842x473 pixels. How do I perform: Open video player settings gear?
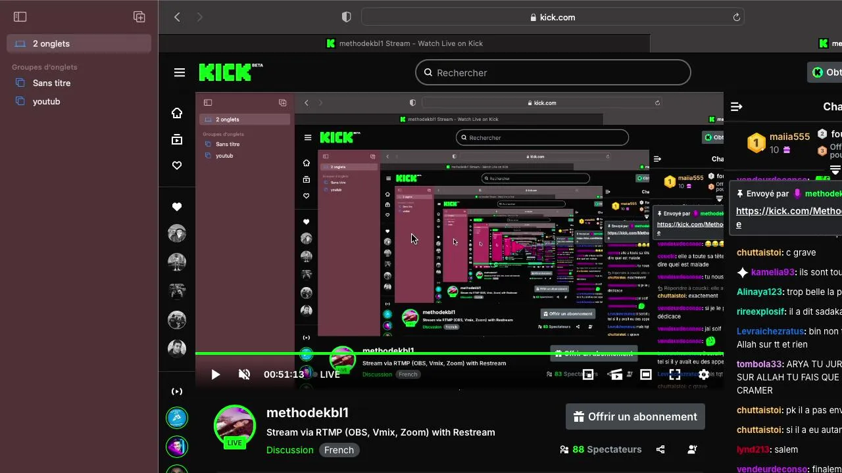[704, 374]
